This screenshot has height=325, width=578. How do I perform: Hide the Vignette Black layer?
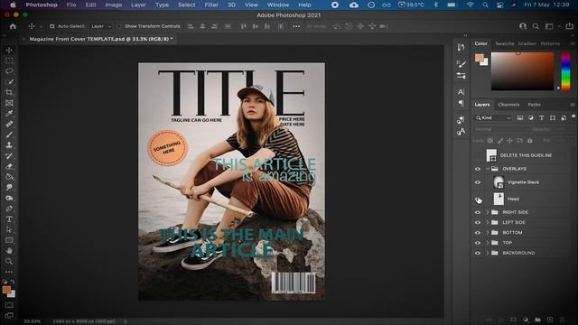[478, 182]
